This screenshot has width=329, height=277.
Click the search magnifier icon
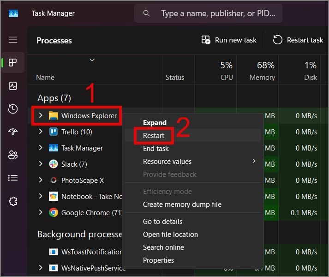146,13
